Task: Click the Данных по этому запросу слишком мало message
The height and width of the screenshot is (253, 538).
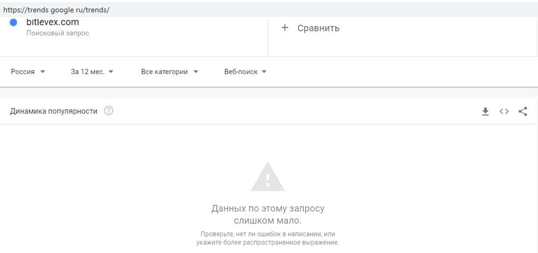Action: pos(267,214)
